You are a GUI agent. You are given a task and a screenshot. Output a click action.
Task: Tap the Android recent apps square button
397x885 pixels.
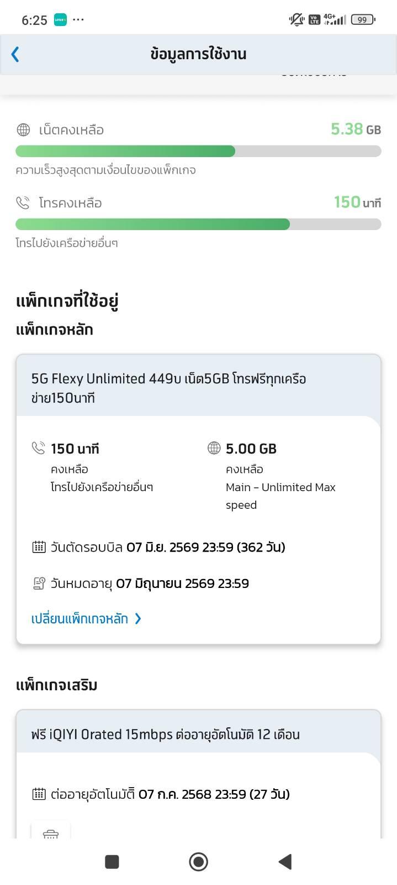112,861
